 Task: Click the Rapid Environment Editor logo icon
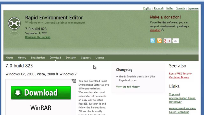14,24
